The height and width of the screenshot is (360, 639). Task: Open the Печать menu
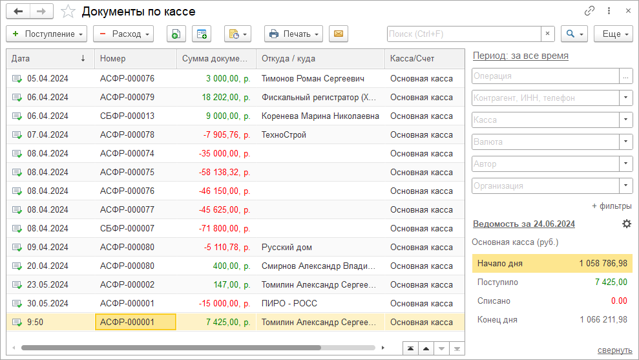(293, 34)
